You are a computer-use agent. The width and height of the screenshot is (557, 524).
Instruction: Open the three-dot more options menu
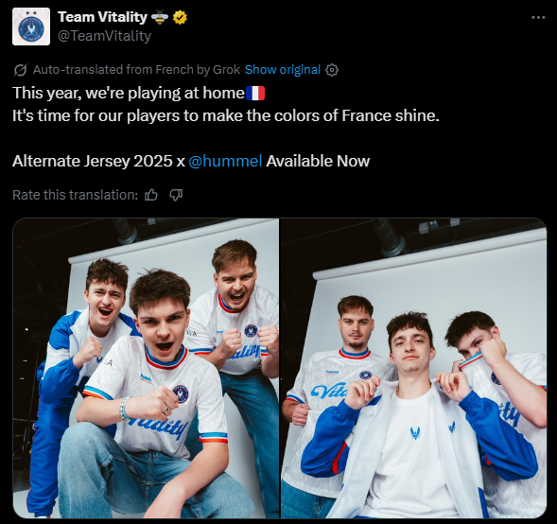pyautogui.click(x=538, y=17)
